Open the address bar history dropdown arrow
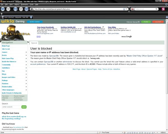This screenshot has height=134, width=168. click(127, 9)
